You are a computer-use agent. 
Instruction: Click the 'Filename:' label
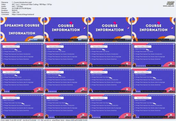tap(4, 2)
